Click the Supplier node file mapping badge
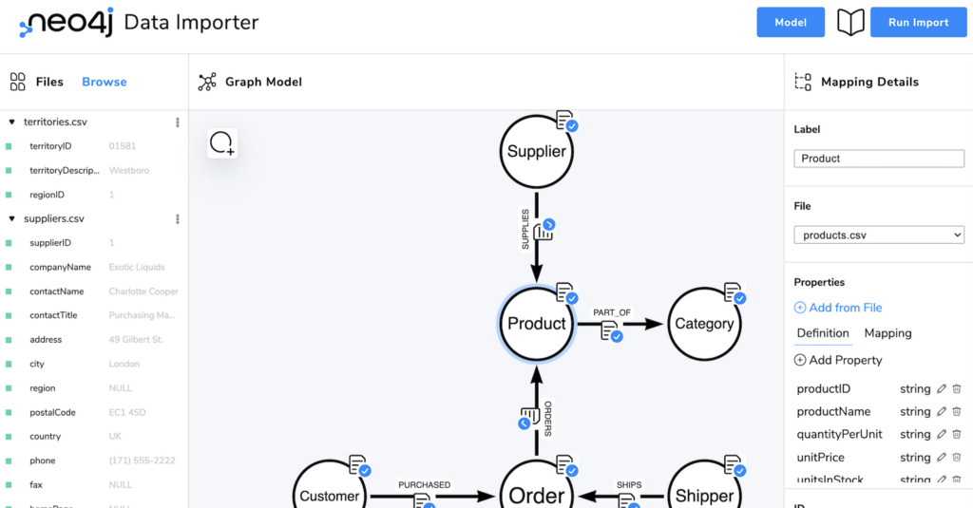The width and height of the screenshot is (973, 508). 566,121
